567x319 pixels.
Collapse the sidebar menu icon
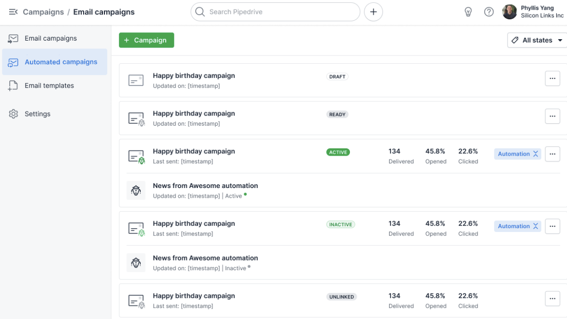[13, 12]
